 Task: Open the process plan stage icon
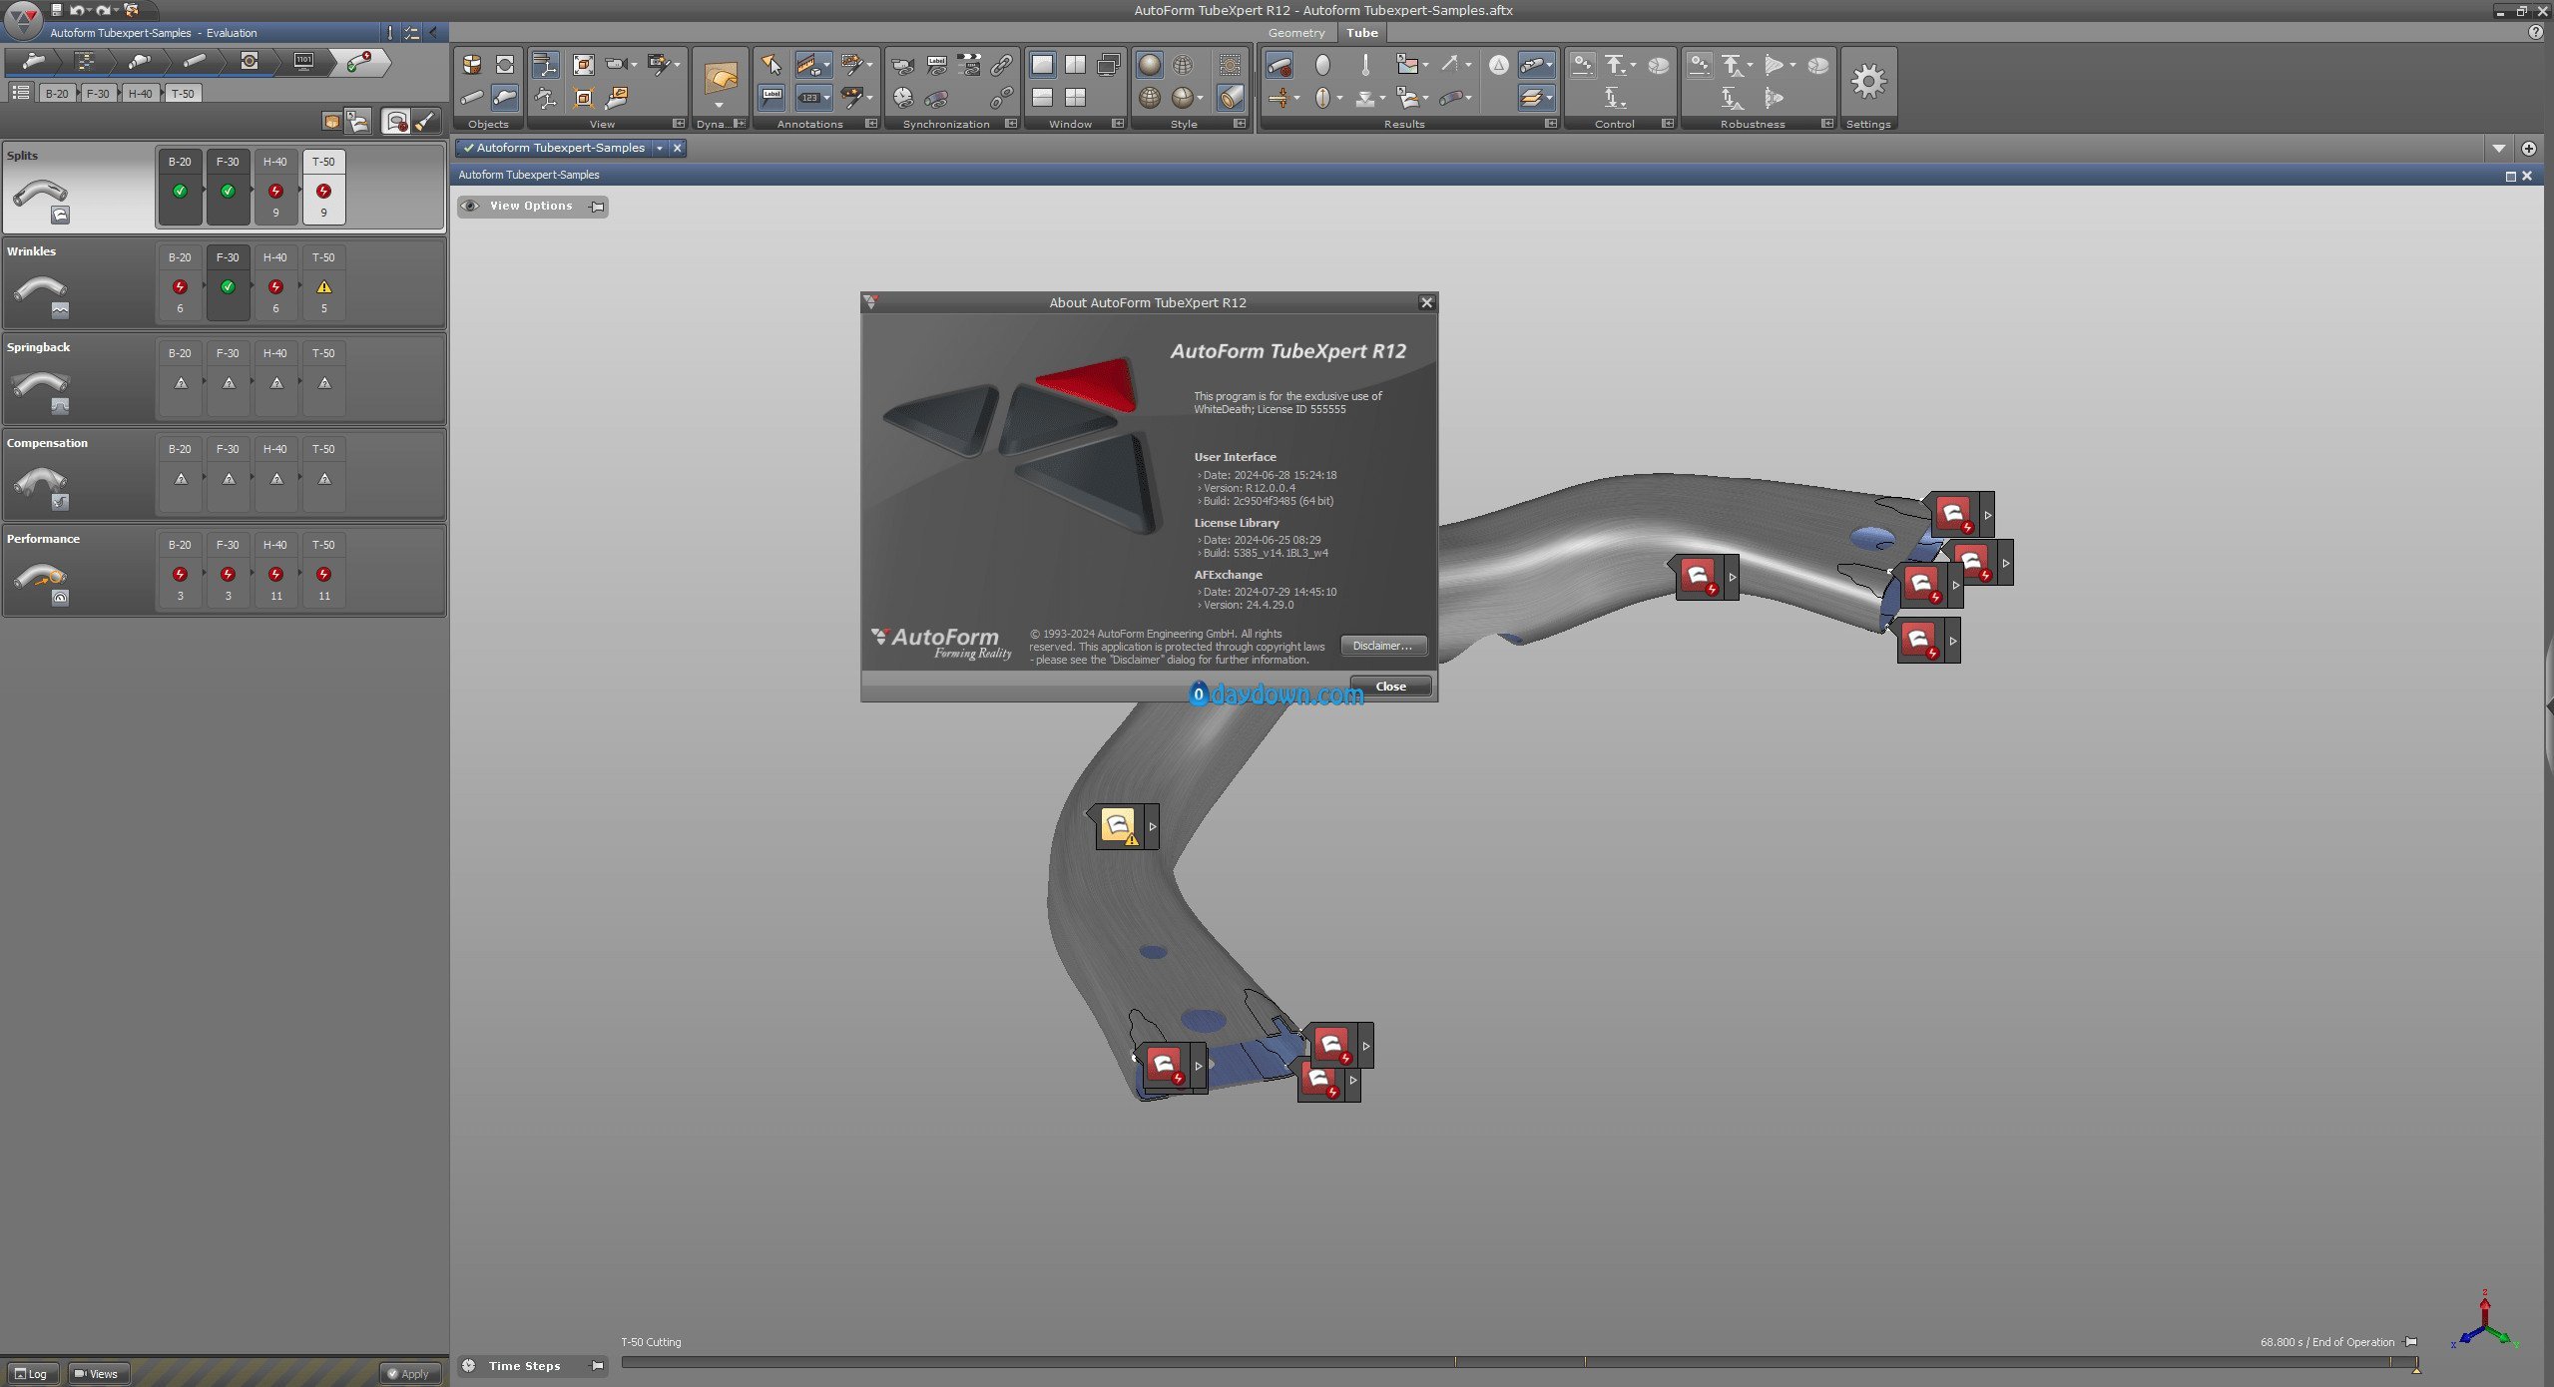click(x=85, y=62)
